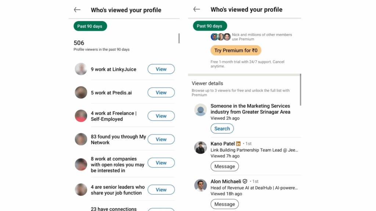View the 9 LinkyJuice viewers
This screenshot has height=211, width=376.
click(161, 69)
